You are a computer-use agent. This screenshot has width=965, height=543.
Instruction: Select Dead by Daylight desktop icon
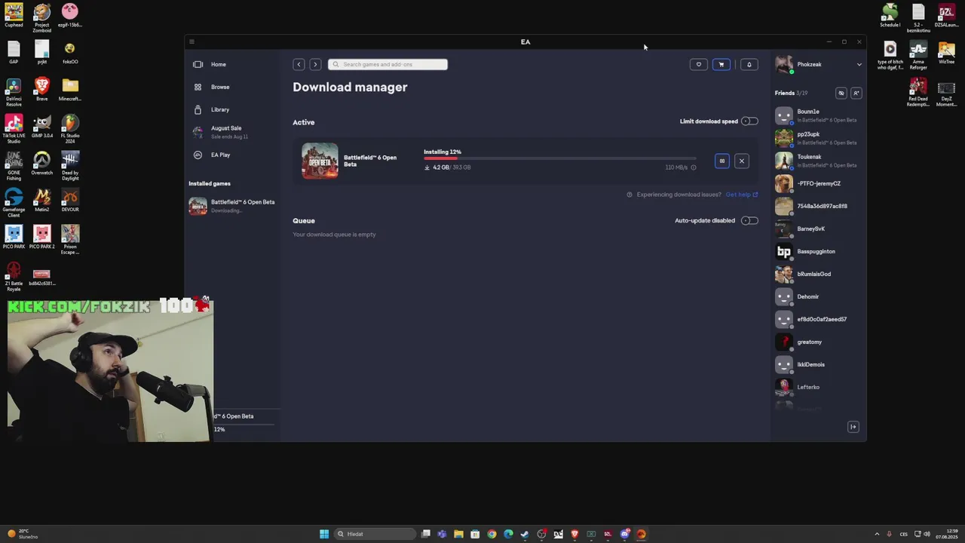click(70, 166)
